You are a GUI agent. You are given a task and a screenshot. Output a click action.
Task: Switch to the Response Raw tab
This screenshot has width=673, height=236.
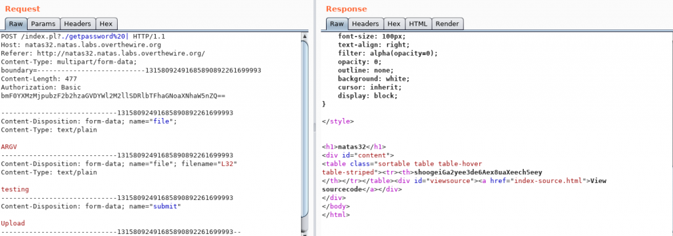337,24
